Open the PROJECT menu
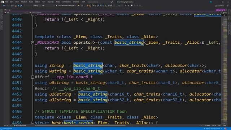Screen dimensions: 231x130 (x=24, y=2)
